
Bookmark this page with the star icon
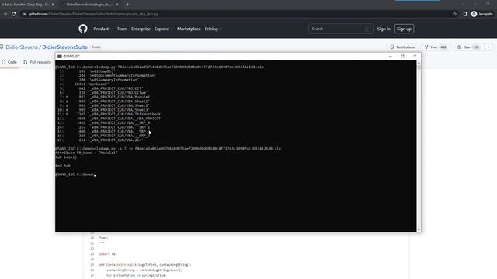pyautogui.click(x=455, y=14)
